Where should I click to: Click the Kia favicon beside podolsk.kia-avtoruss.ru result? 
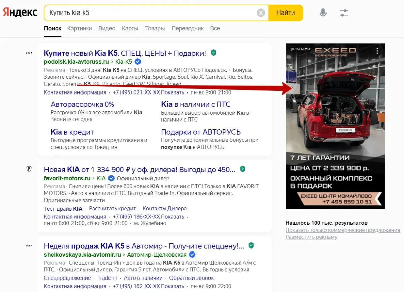(x=29, y=53)
